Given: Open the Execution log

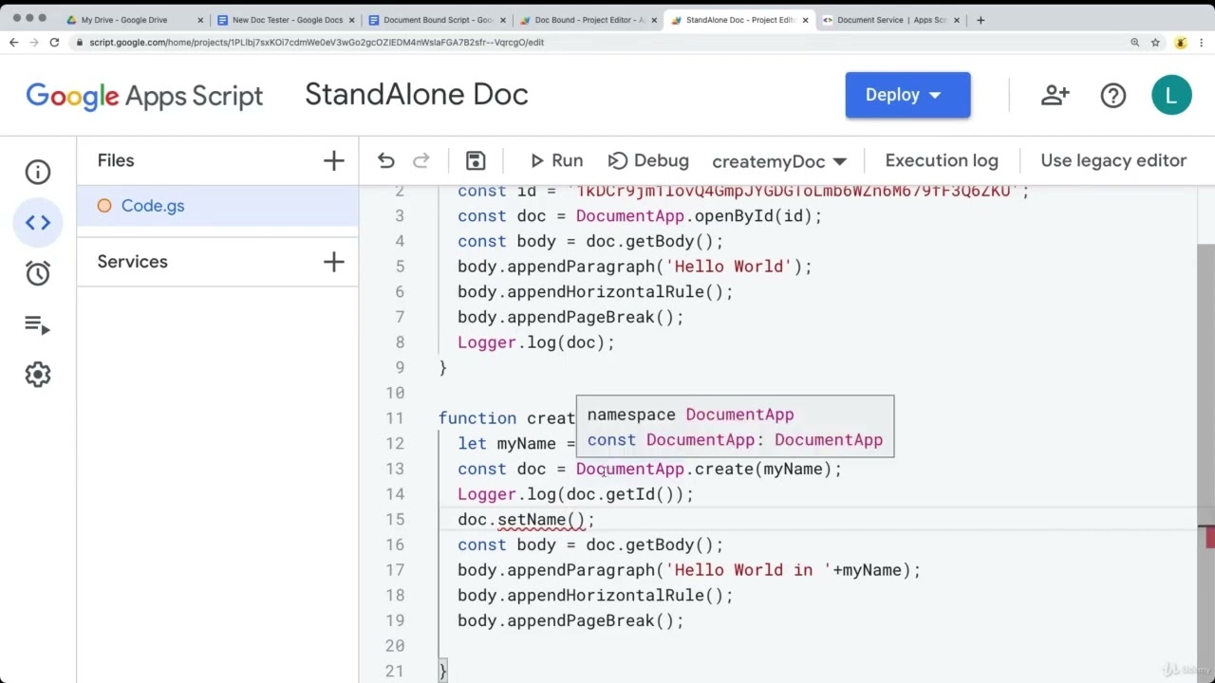Looking at the screenshot, I should [942, 160].
